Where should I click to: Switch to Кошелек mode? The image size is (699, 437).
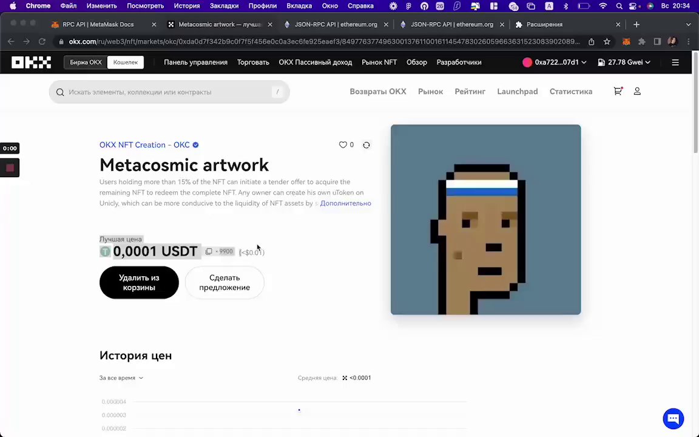(125, 63)
